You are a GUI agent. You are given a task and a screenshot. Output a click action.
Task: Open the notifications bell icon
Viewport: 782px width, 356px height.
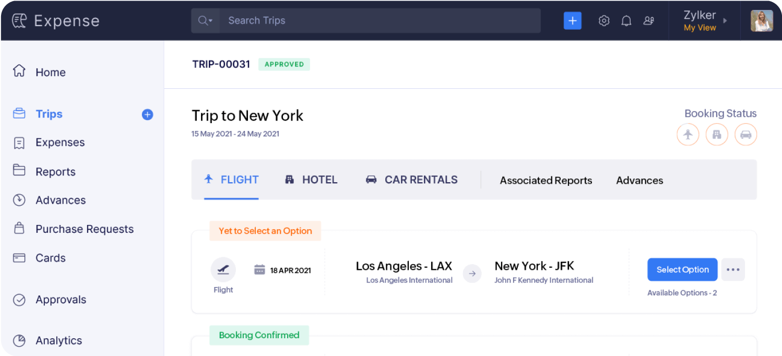point(626,20)
